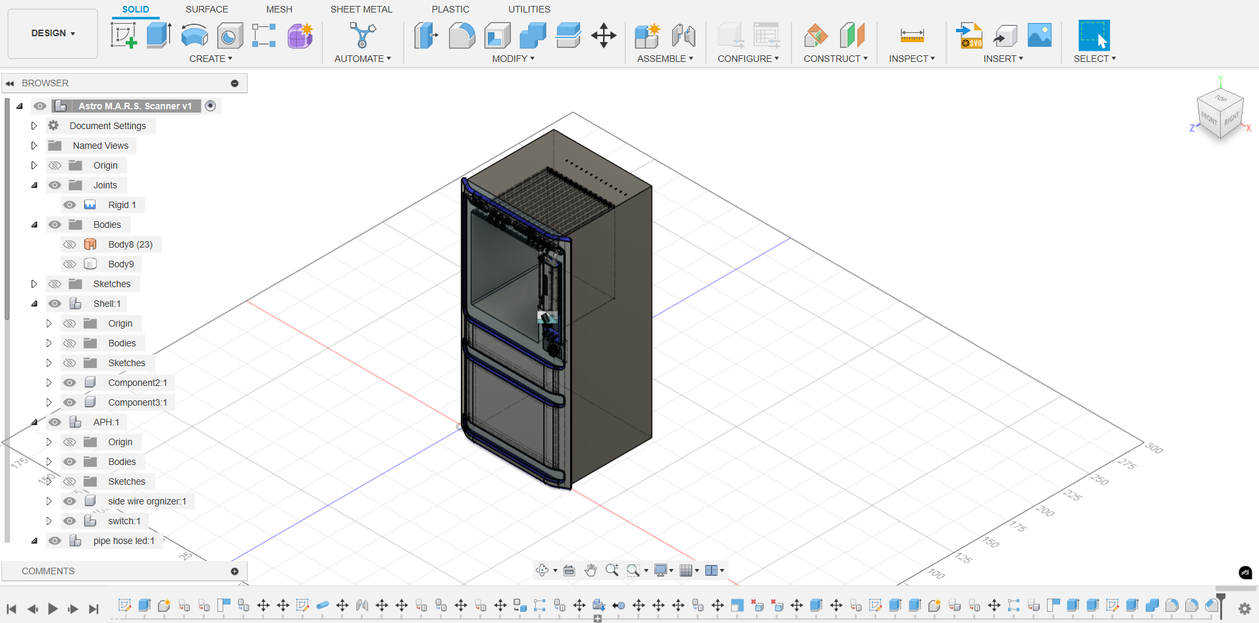Show the Body9 body
Viewport: 1259px width, 623px height.
point(69,264)
